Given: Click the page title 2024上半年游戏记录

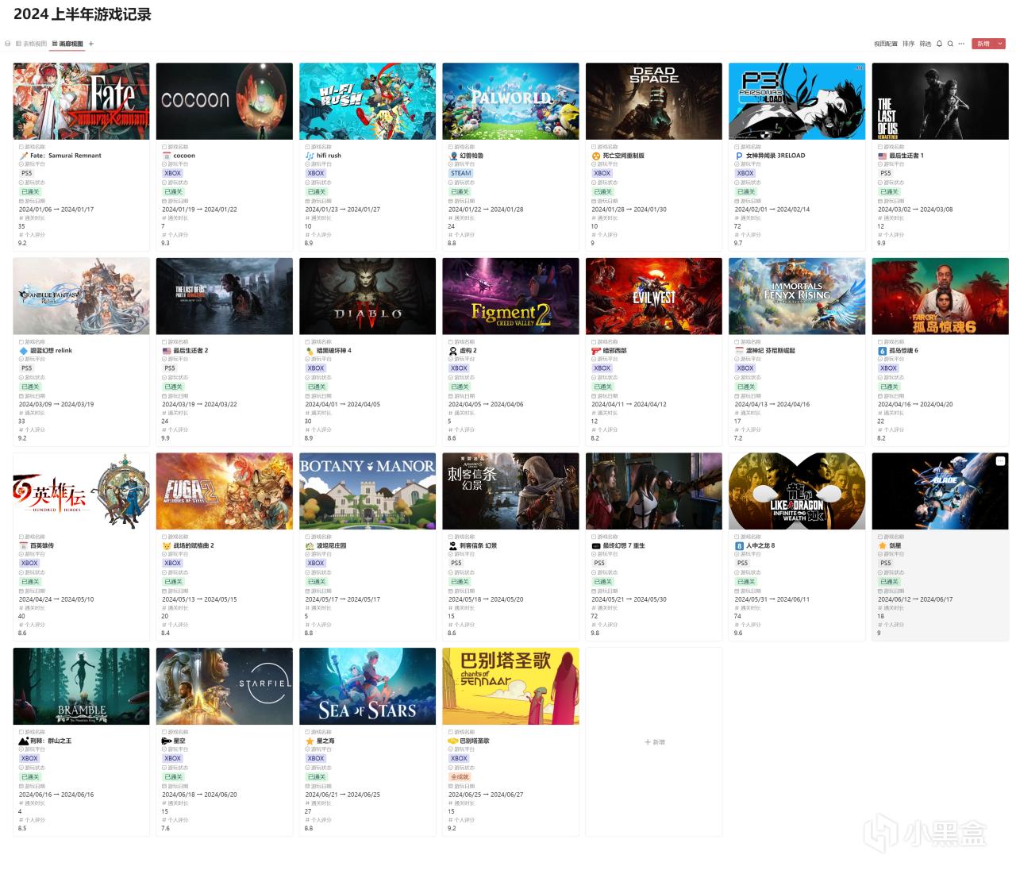Looking at the screenshot, I should pyautogui.click(x=82, y=14).
